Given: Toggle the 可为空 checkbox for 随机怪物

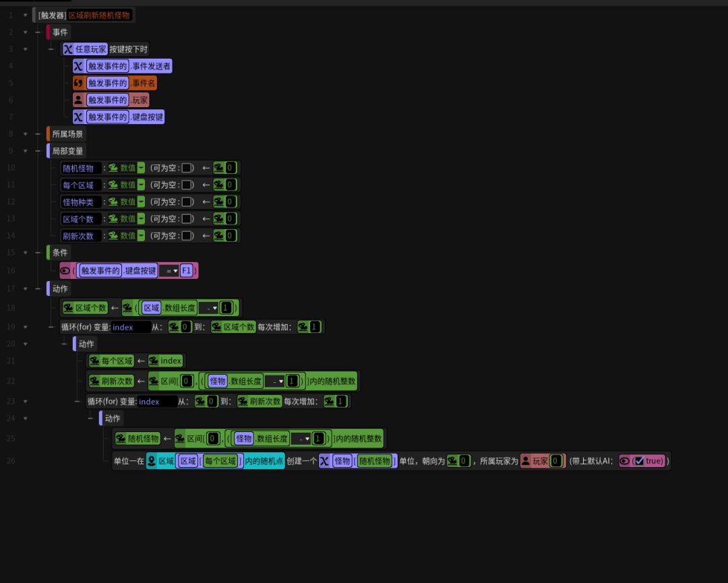Looking at the screenshot, I should click(x=187, y=168).
